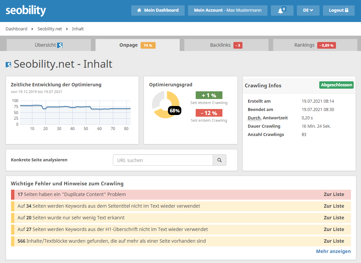Click the Logout button
The height and width of the screenshot is (263, 361).
point(339,10)
